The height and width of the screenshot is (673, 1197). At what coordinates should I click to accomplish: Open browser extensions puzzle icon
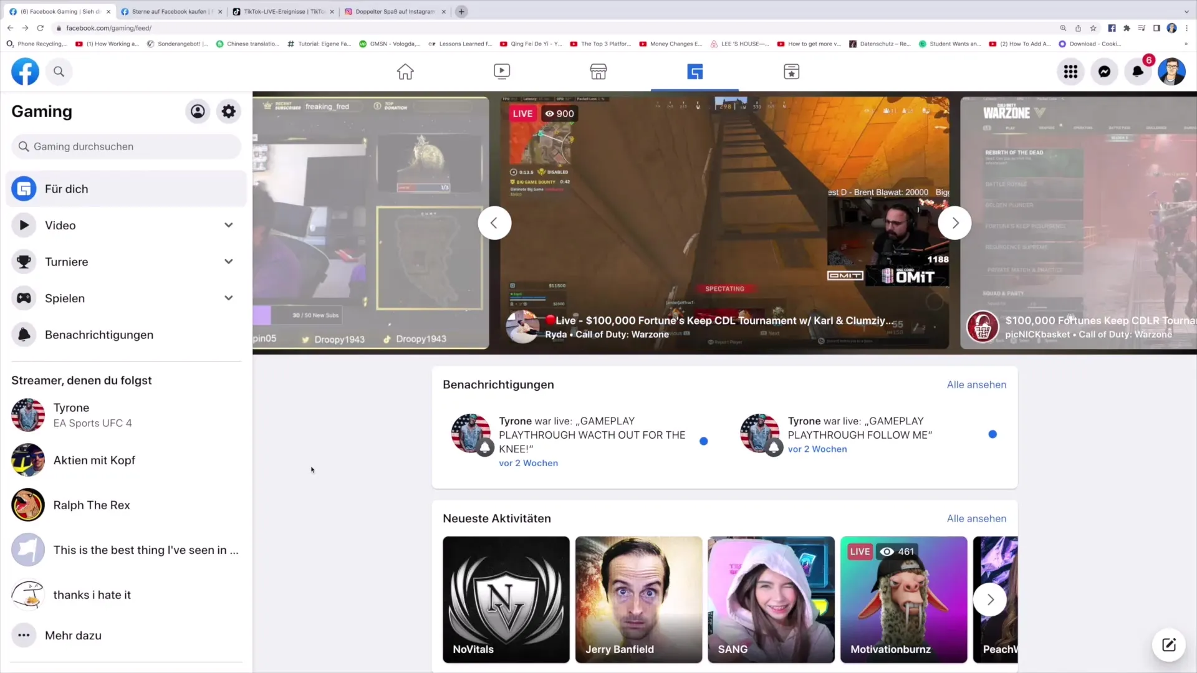click(x=1127, y=28)
